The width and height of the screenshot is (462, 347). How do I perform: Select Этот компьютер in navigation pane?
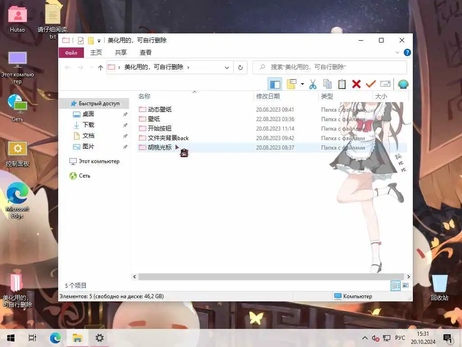(x=99, y=161)
